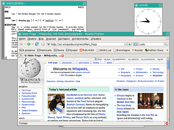Open the Правка menu
This screenshot has height=130, width=174.
tap(32, 39)
